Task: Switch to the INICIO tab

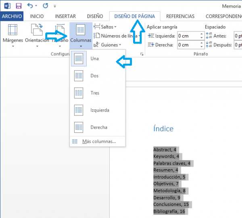Action: coord(37,16)
